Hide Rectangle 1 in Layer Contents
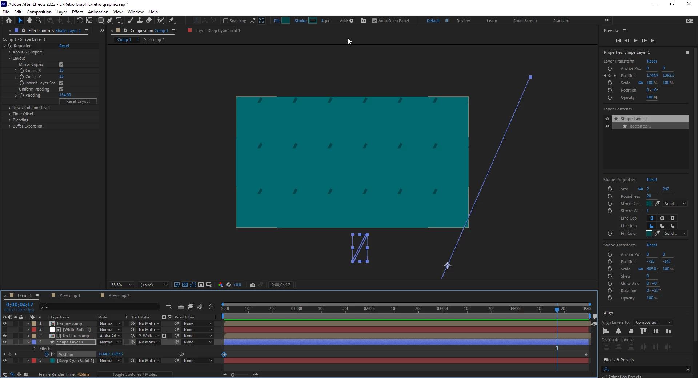The image size is (698, 378). 607,126
